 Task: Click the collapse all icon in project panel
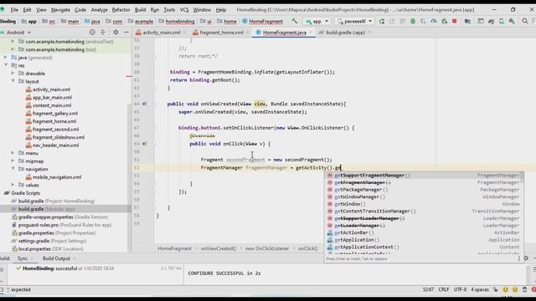[x=103, y=32]
